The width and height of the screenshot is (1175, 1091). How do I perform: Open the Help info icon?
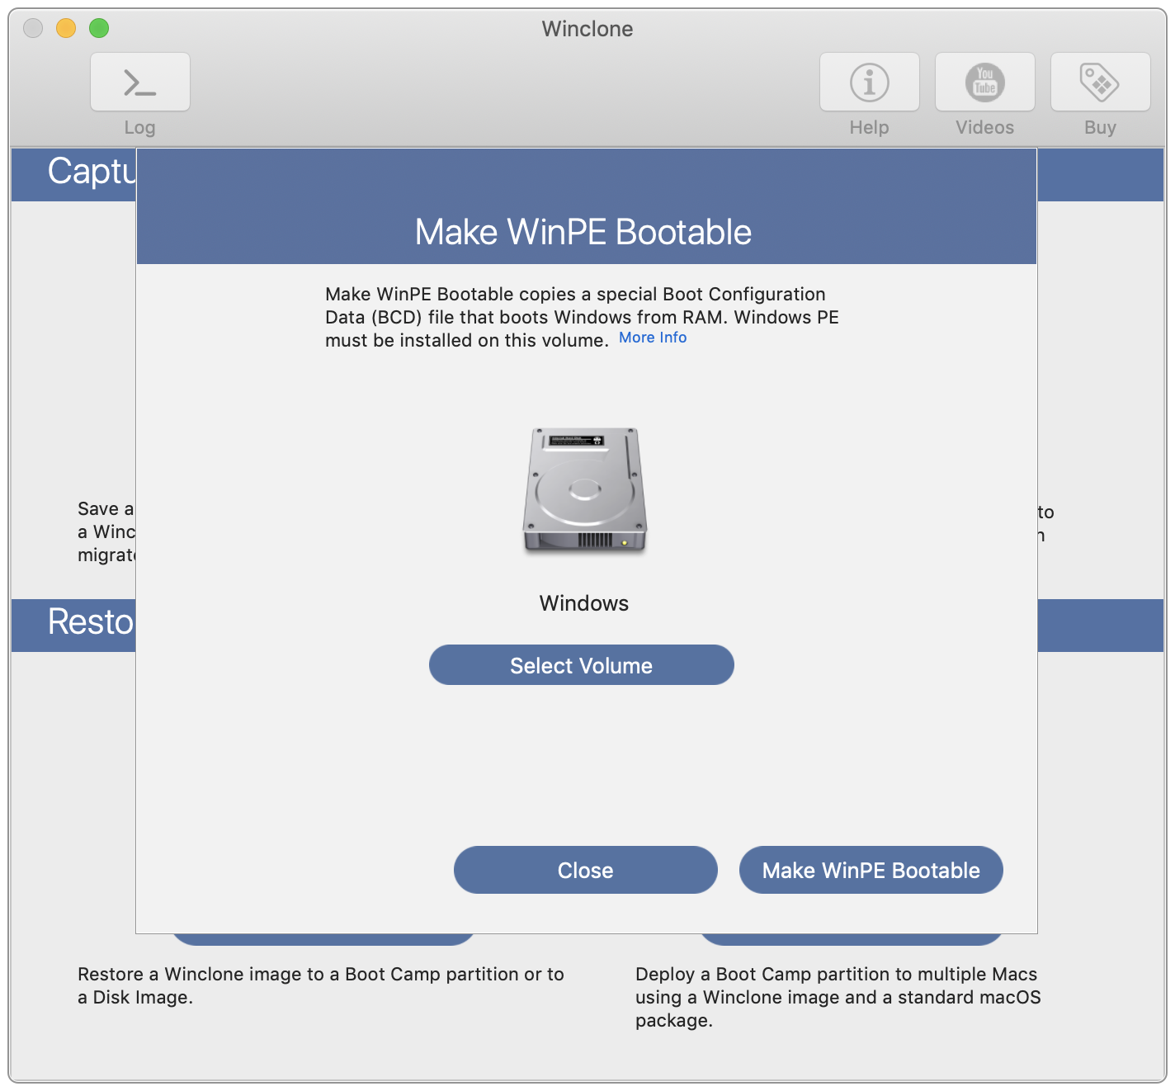click(870, 82)
